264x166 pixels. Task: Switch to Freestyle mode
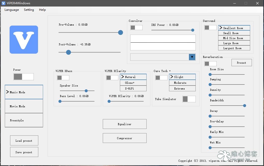24,120
